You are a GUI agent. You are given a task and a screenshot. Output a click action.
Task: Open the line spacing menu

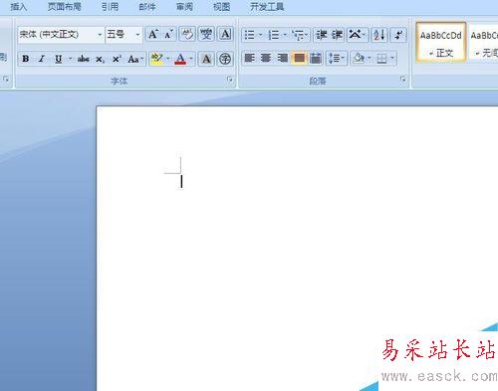coord(337,59)
